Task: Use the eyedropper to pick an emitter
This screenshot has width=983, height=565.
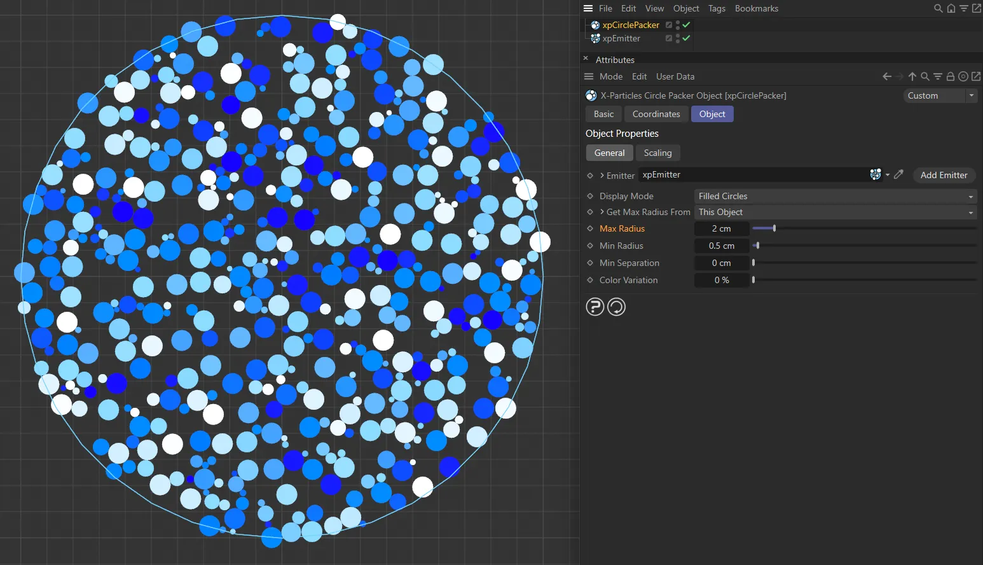Action: [898, 174]
